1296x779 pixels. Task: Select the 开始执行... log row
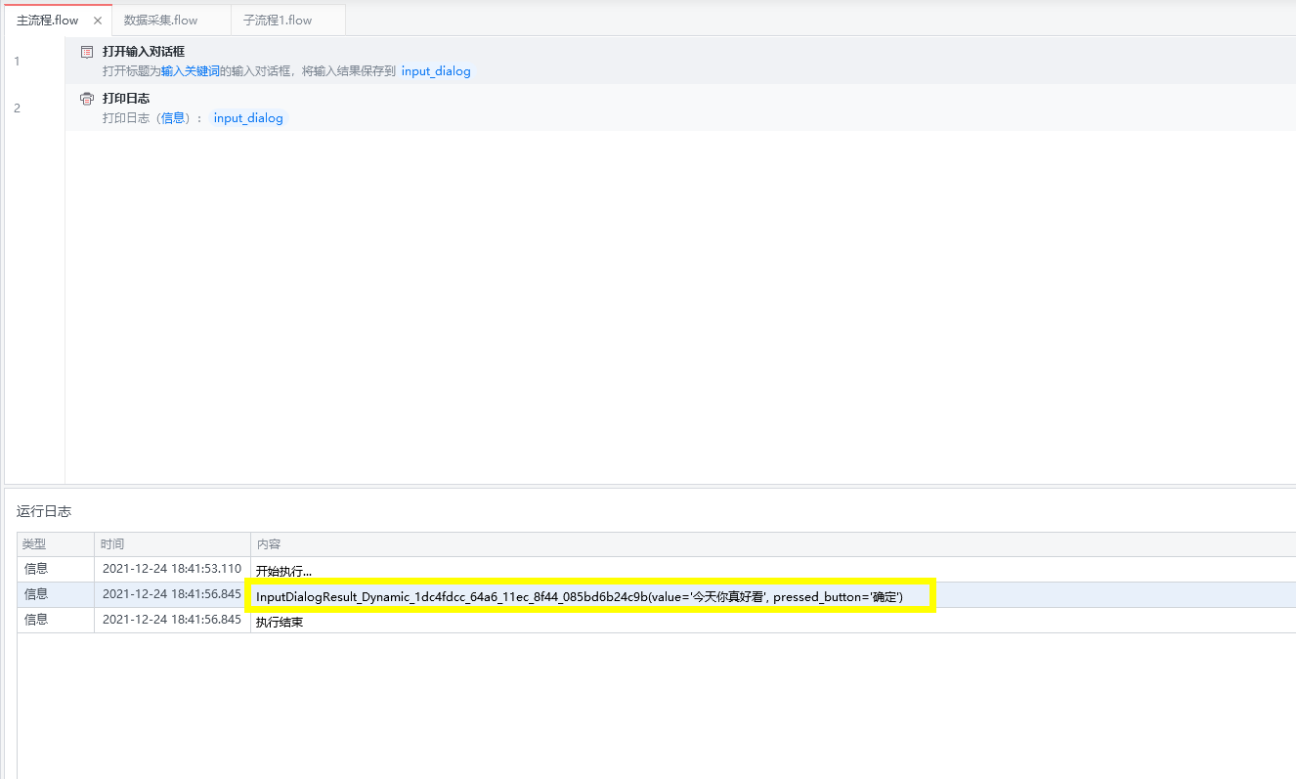click(x=283, y=571)
